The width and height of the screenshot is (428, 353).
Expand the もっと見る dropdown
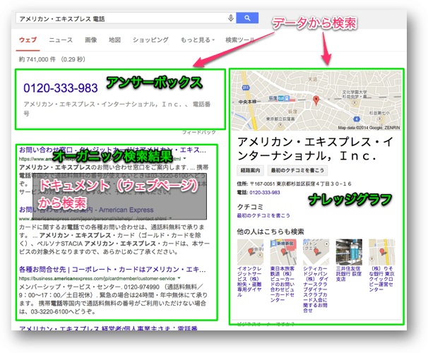197,40
